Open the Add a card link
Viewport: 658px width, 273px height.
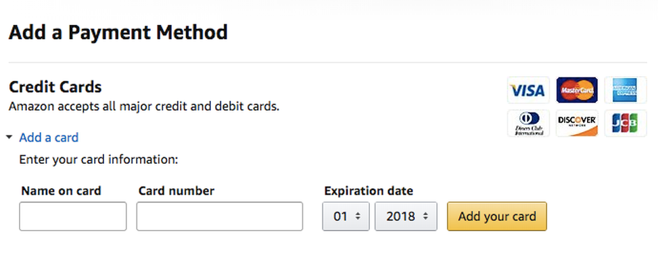pyautogui.click(x=49, y=138)
